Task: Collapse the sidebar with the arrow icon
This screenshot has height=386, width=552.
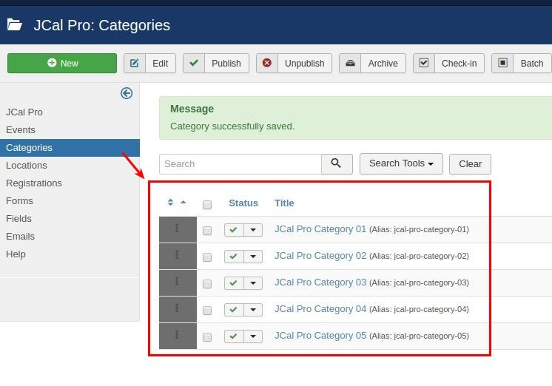Action: 127,93
